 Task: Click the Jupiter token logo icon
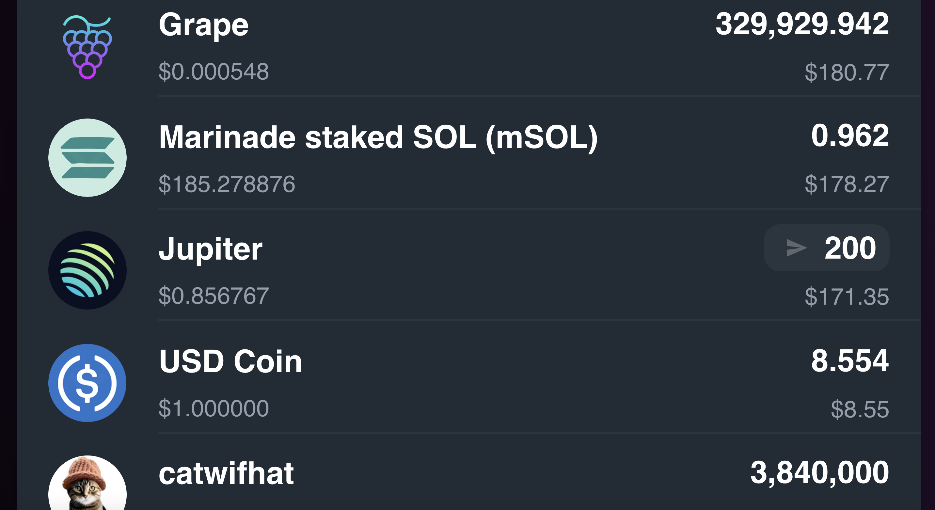[x=87, y=270]
